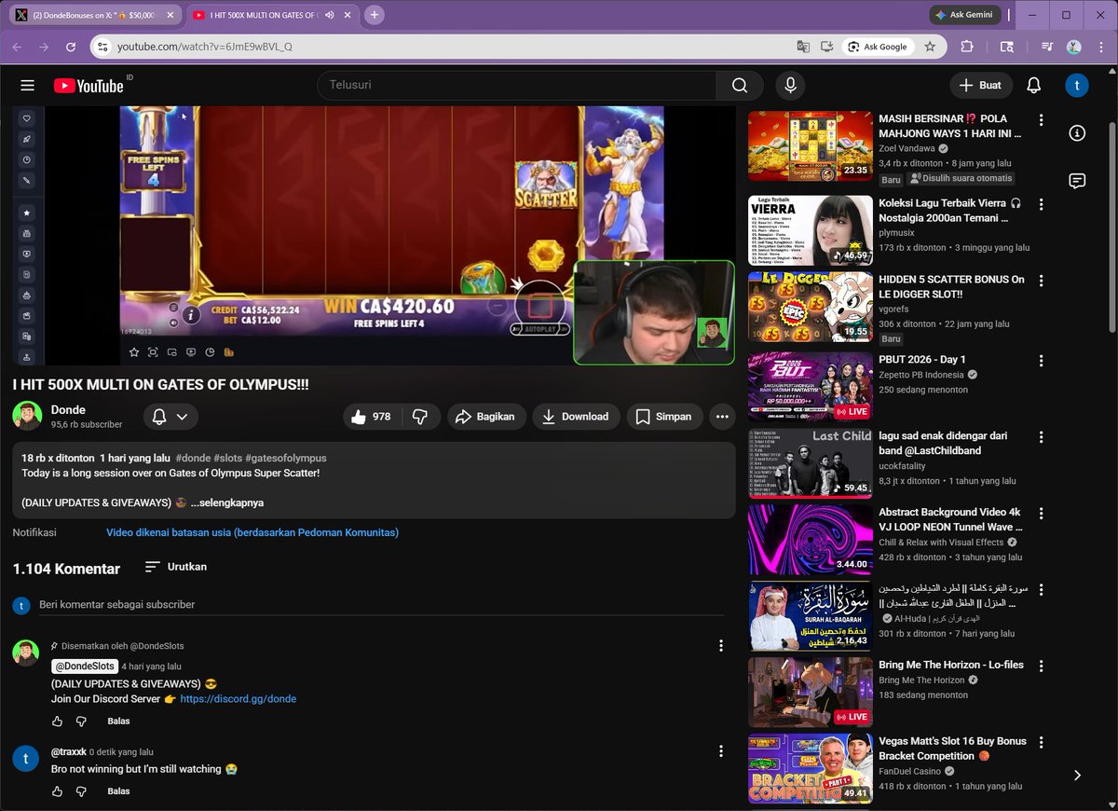1118x811 pixels.
Task: Open the discord.gg/donde link
Action: coord(239,699)
